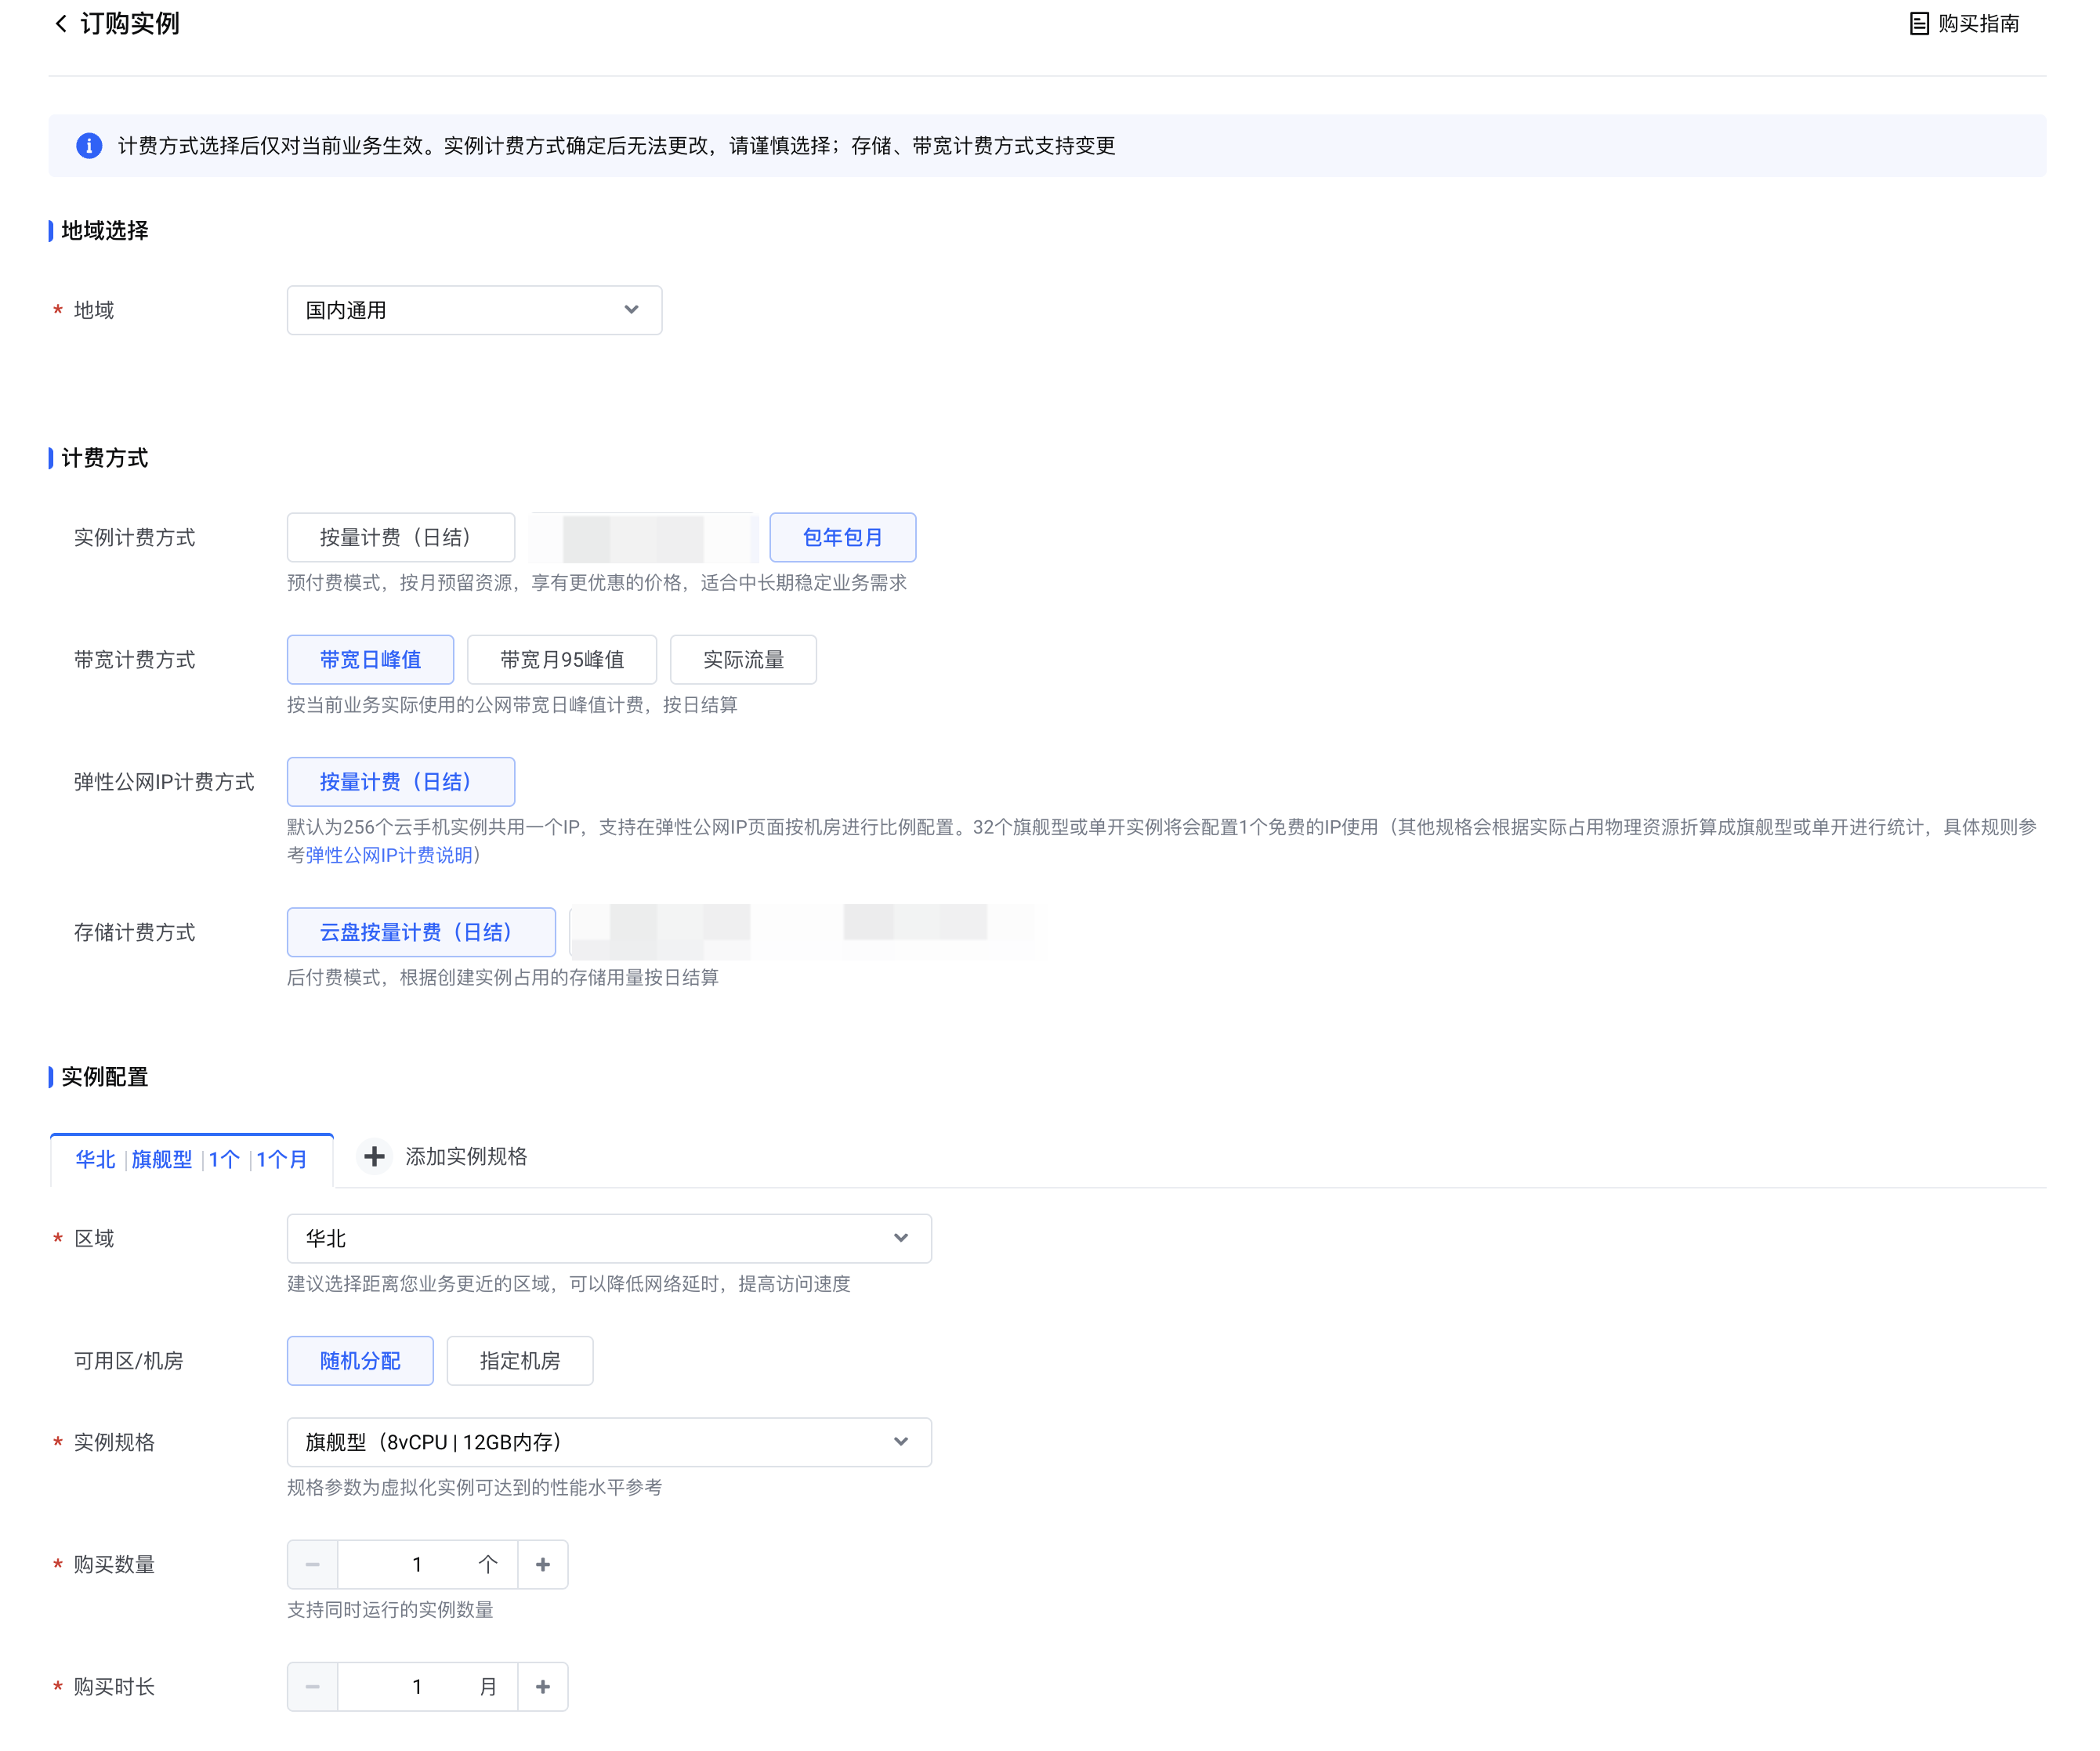Choose 实际流量 bandwidth billing
The height and width of the screenshot is (1751, 2100).
click(743, 660)
